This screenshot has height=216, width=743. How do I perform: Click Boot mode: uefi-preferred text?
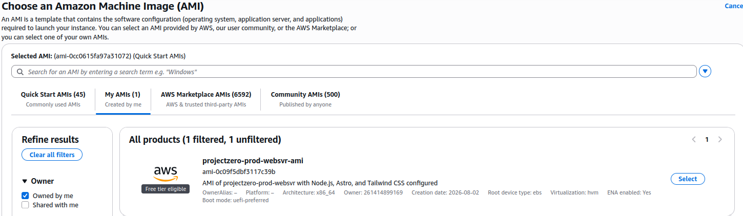pyautogui.click(x=235, y=200)
